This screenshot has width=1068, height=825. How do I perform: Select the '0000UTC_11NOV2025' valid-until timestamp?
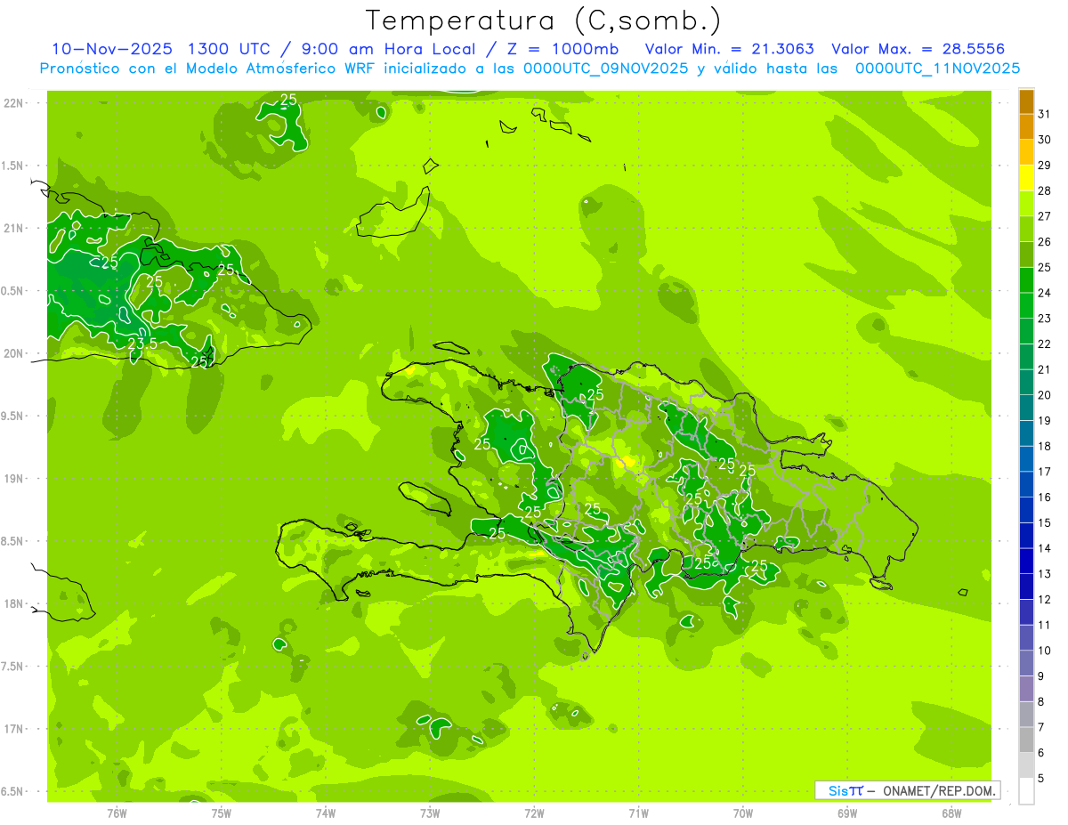(x=937, y=69)
